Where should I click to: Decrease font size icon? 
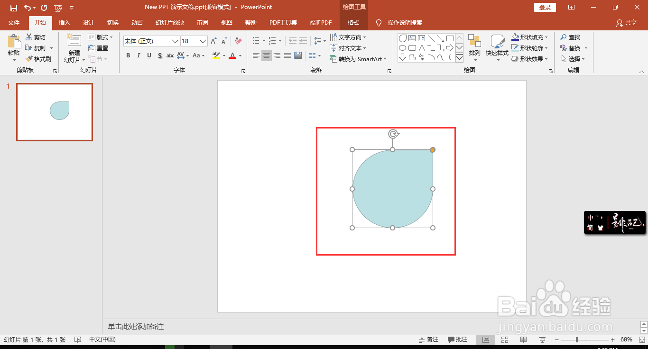[x=224, y=41]
